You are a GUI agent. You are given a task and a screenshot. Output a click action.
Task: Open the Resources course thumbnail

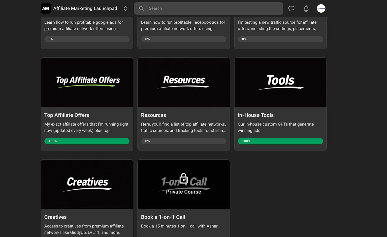pyautogui.click(x=184, y=82)
